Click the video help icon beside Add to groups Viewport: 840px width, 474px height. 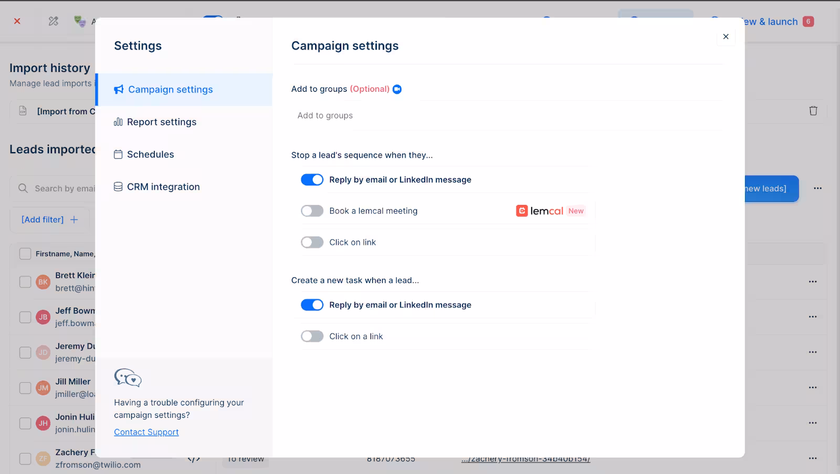(397, 89)
